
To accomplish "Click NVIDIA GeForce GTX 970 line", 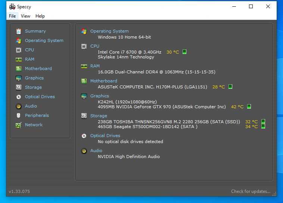I will tap(162, 107).
